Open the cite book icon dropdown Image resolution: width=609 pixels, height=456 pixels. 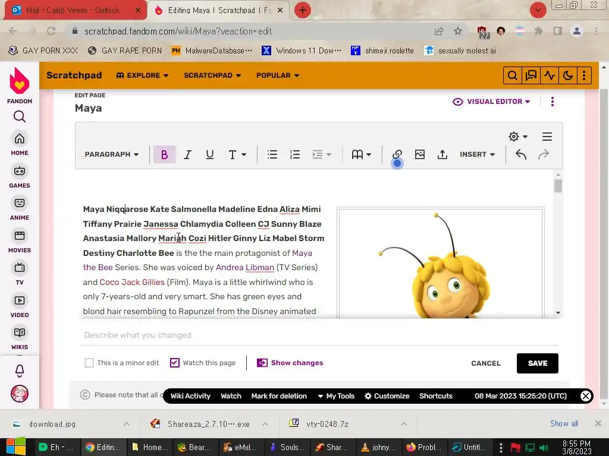[361, 154]
